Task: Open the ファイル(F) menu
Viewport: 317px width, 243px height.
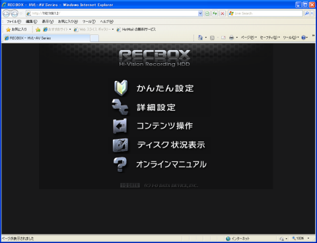Action: click(14, 22)
